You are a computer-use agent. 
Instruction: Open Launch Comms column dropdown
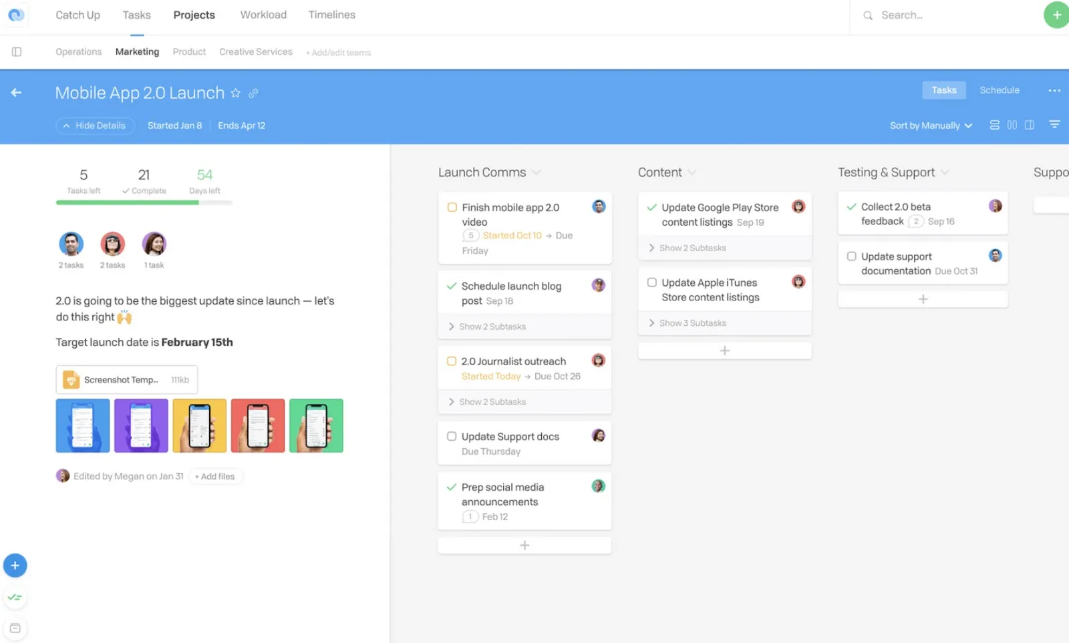(x=536, y=173)
